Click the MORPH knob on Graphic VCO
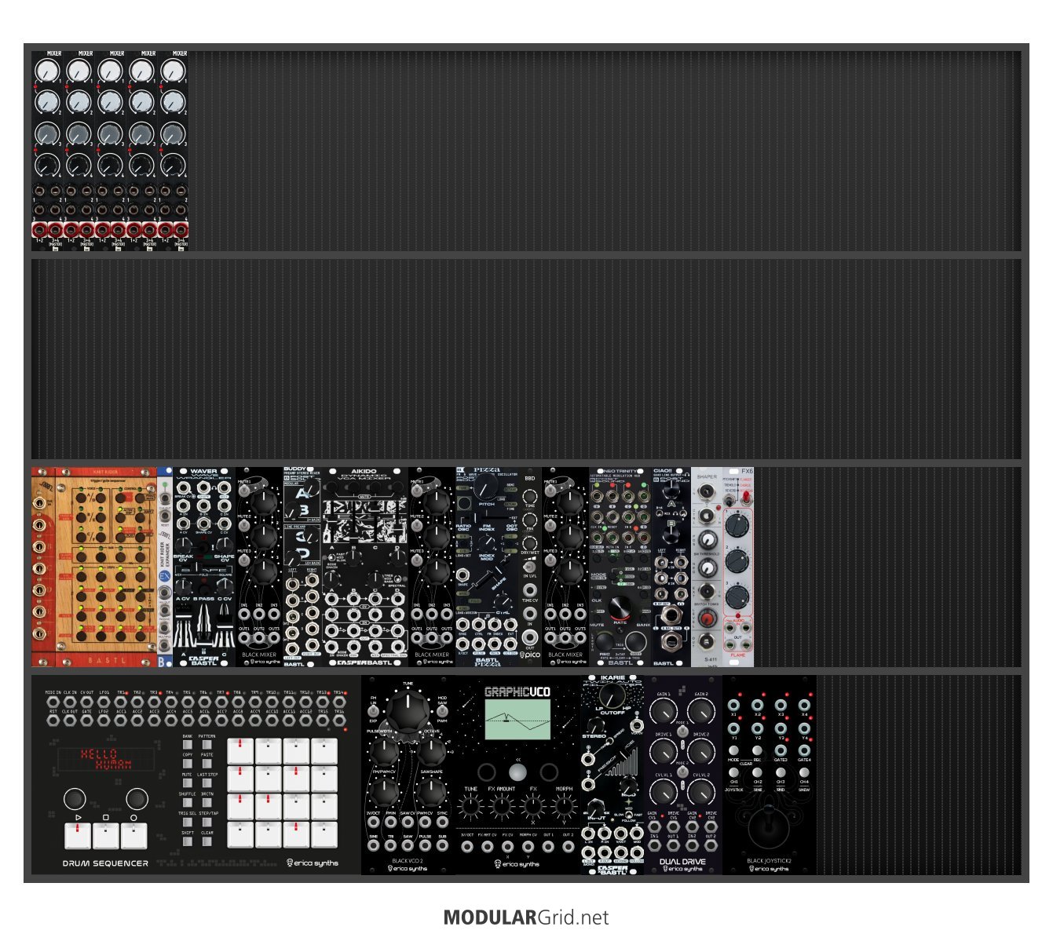The height and width of the screenshot is (934, 1053). 564,807
